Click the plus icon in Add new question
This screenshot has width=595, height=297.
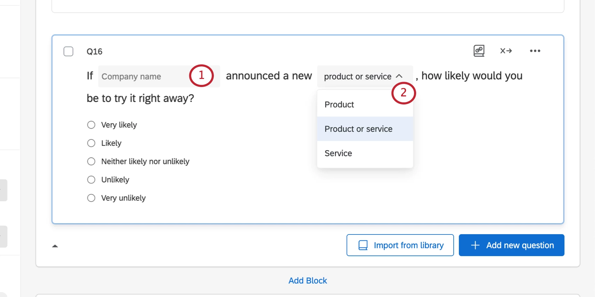pos(475,245)
